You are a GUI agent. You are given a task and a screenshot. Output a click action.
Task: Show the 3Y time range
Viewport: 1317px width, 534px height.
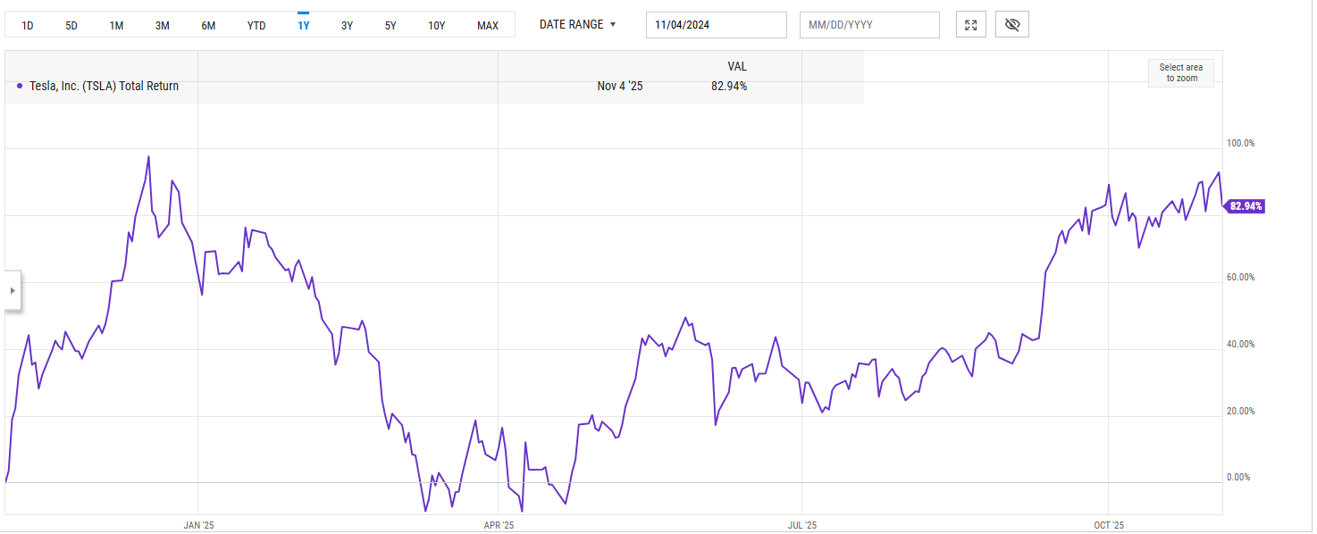coord(347,26)
